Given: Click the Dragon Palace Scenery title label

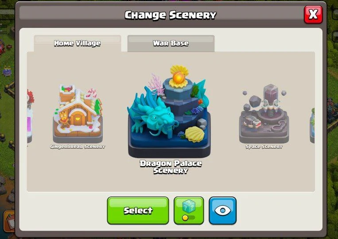Looking at the screenshot, I should point(171,167).
